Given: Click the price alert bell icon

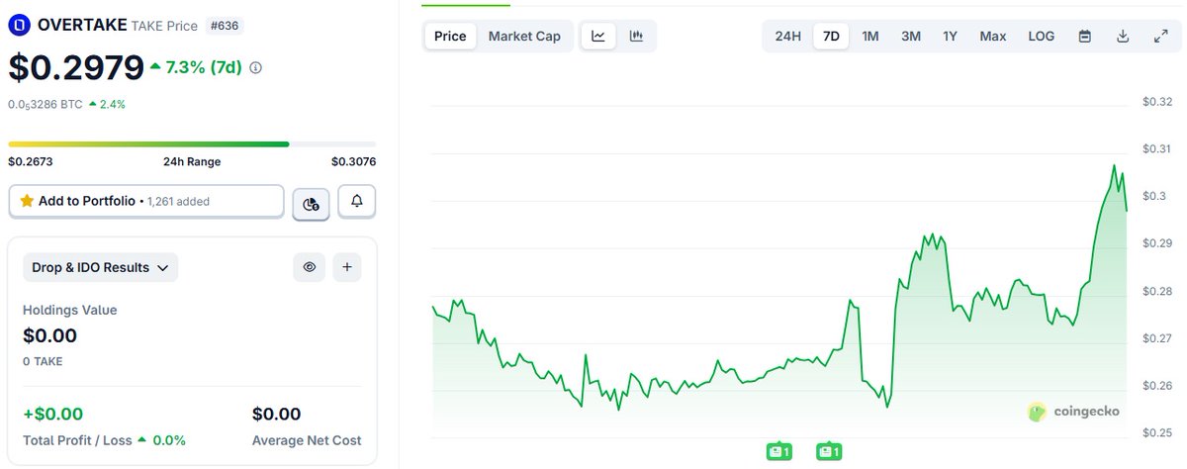Looking at the screenshot, I should click(357, 201).
